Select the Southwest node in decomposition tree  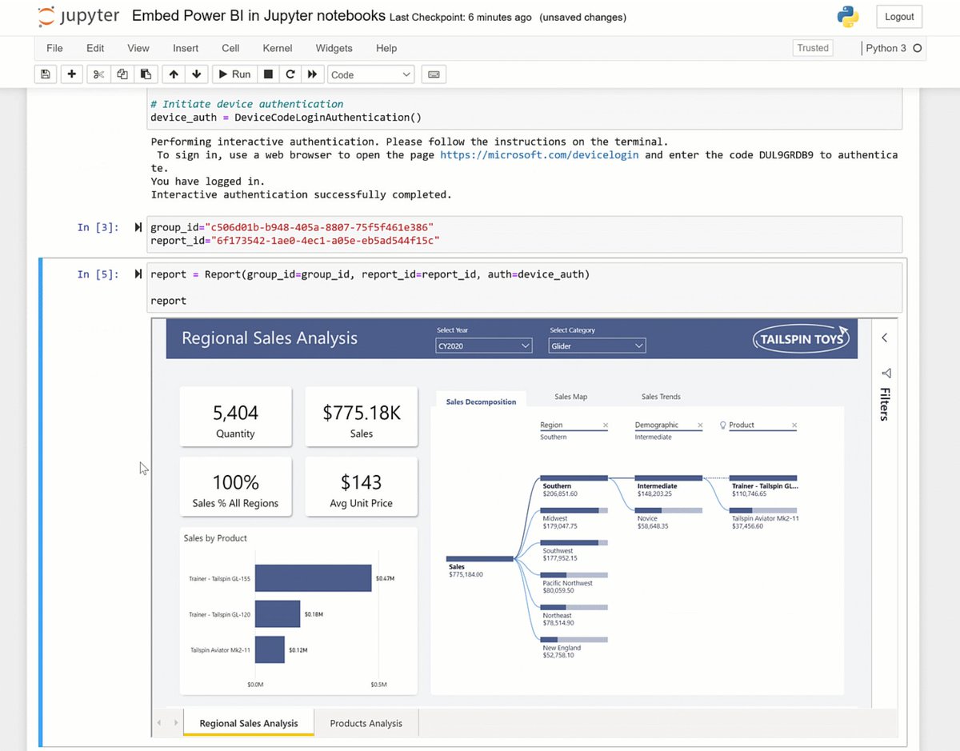coord(574,550)
